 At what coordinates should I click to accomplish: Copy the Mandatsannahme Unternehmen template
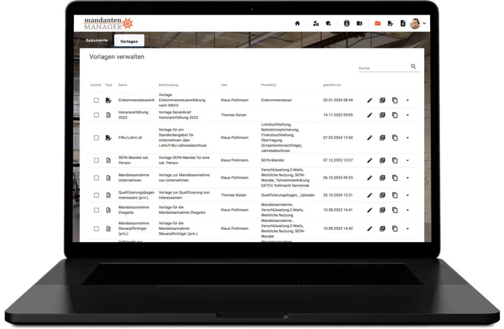395,178
